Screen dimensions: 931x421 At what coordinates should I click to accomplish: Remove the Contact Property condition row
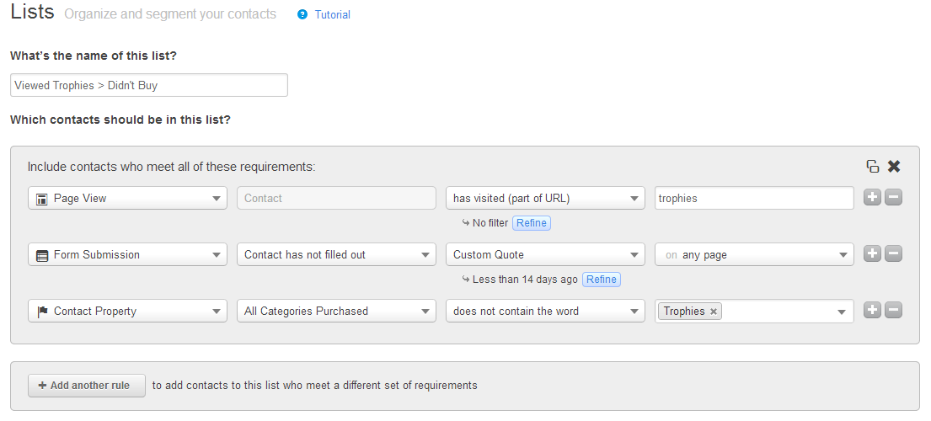point(894,311)
